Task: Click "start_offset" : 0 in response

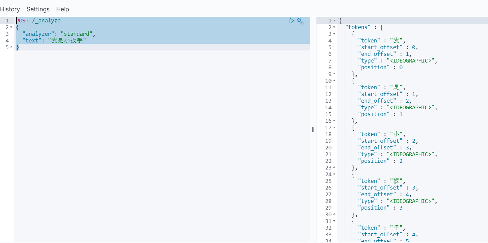Action: pos(388,47)
